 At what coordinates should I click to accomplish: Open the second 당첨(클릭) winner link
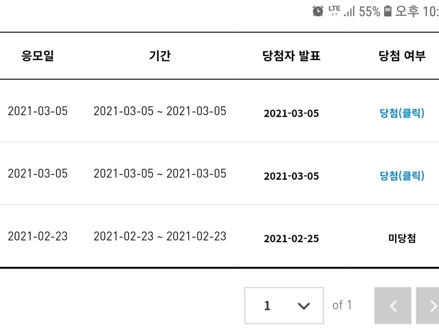click(x=402, y=176)
